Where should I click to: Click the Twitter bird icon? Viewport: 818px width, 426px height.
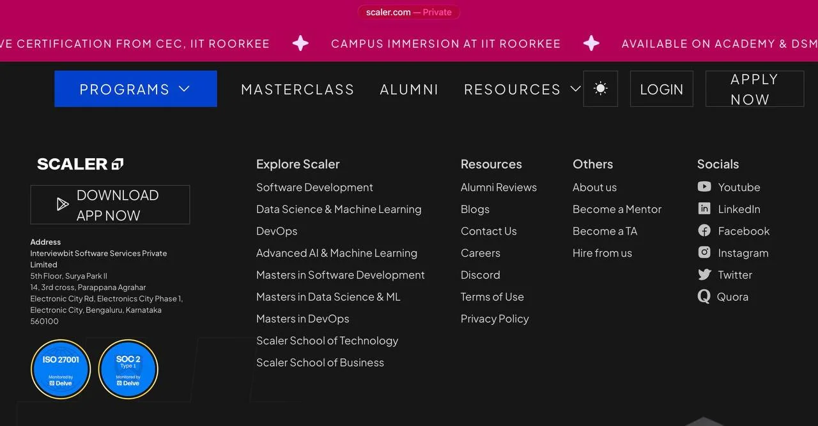(704, 275)
